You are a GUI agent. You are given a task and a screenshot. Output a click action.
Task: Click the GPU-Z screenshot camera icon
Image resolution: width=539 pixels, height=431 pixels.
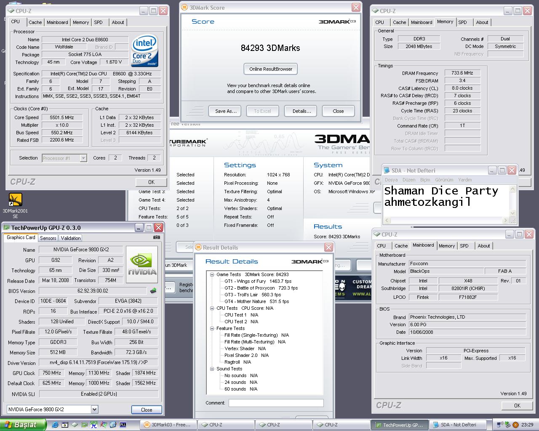(x=156, y=237)
